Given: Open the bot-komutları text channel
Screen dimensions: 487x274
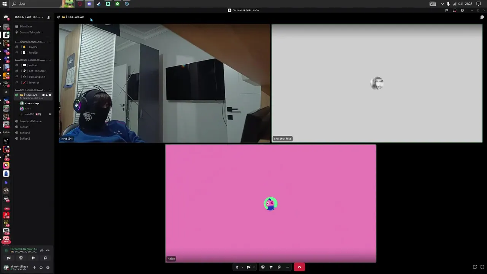Looking at the screenshot, I should (x=33, y=71).
